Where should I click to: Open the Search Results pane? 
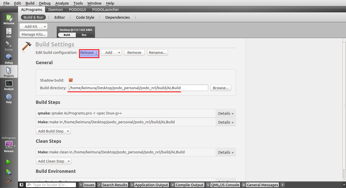click(x=112, y=185)
